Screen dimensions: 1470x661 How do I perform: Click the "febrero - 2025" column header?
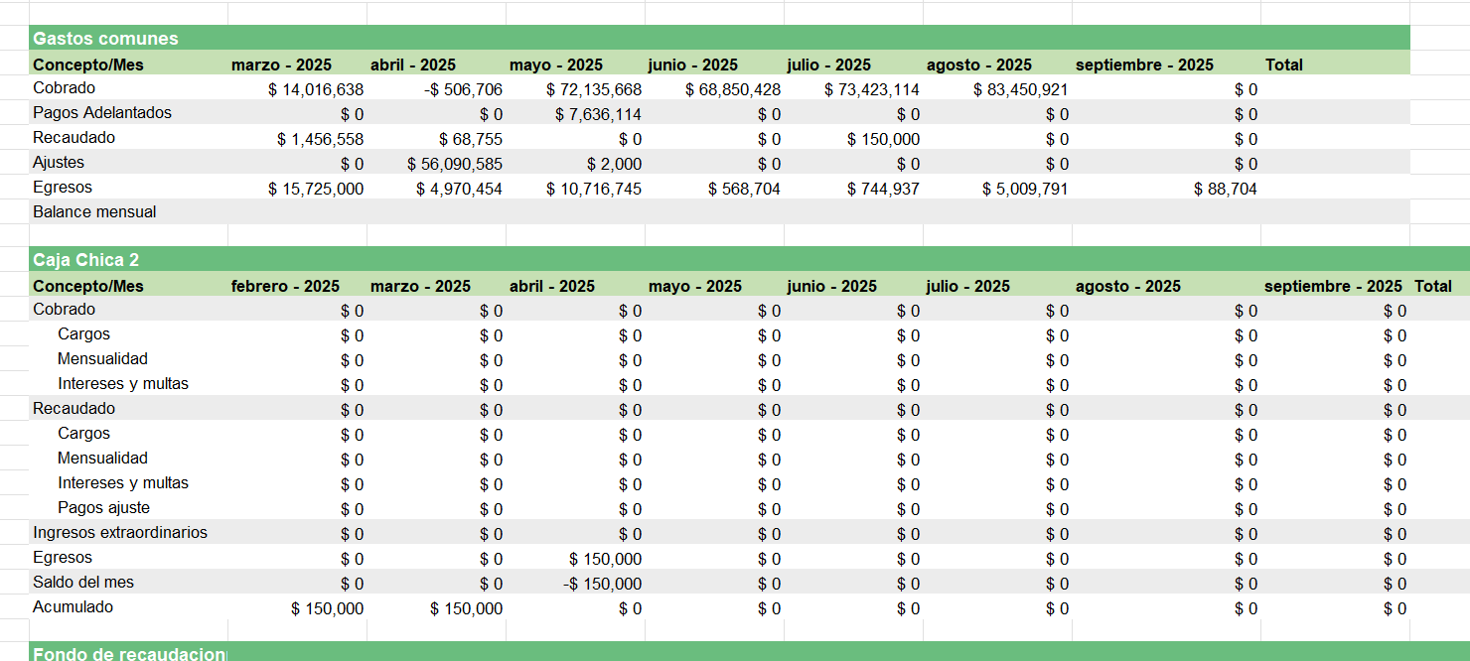coord(285,286)
